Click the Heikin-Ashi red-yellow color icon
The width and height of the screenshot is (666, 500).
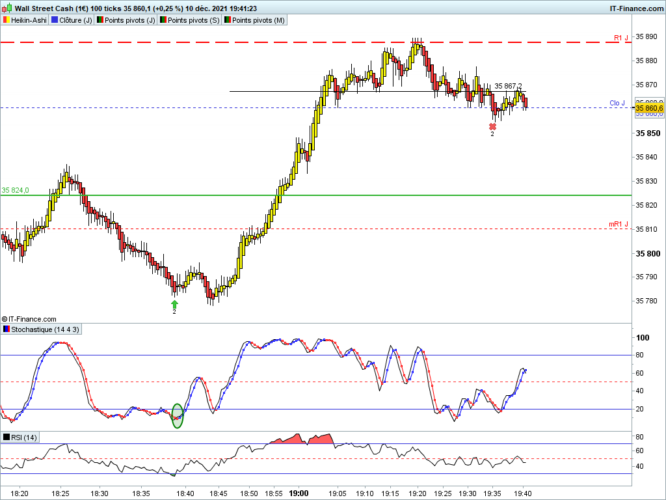[x=7, y=20]
